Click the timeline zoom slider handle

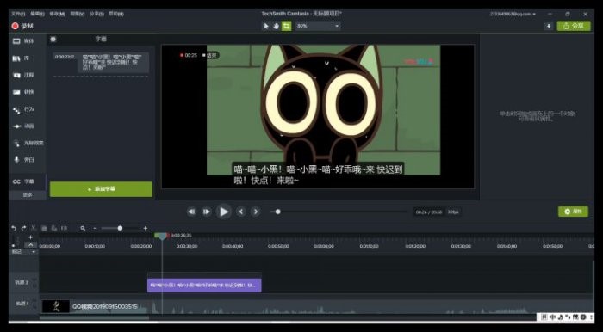[x=120, y=228]
